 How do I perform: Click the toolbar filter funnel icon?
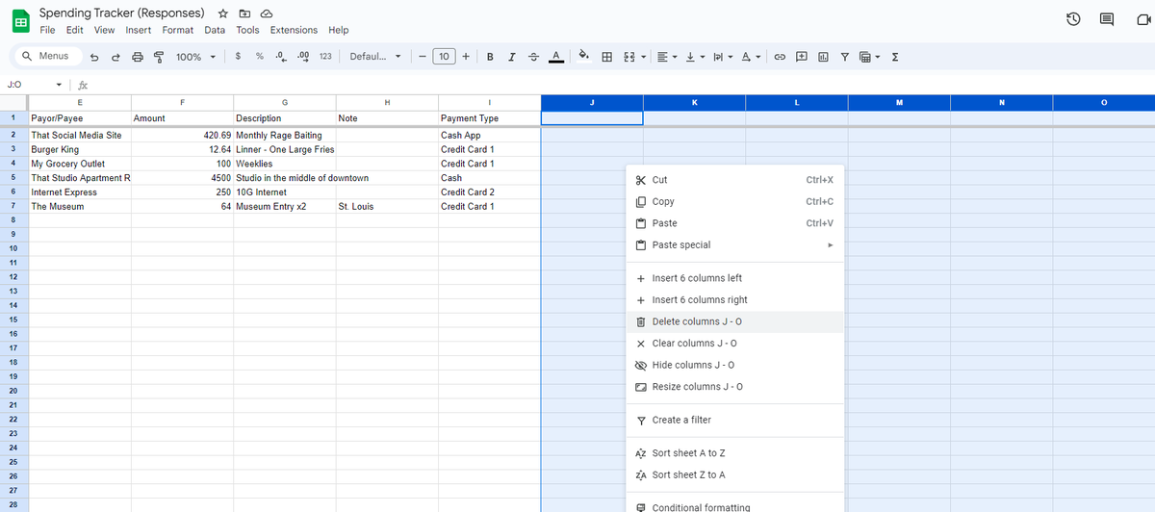[x=844, y=57]
